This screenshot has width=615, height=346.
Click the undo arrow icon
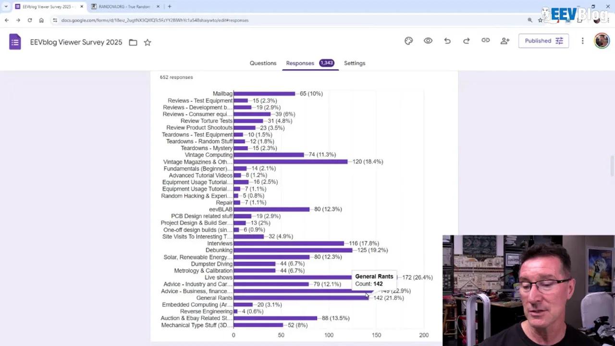coord(447,41)
